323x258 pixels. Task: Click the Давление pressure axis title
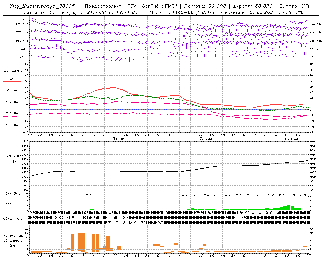click(x=13, y=155)
